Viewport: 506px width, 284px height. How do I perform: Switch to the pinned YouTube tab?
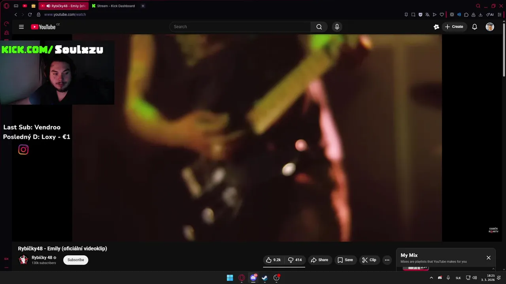pos(25,6)
